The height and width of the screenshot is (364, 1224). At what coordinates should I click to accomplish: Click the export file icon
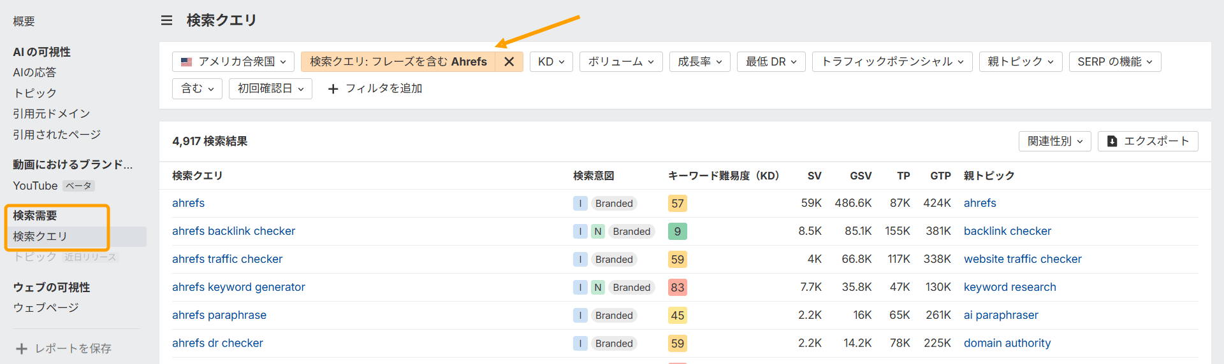pos(1112,141)
